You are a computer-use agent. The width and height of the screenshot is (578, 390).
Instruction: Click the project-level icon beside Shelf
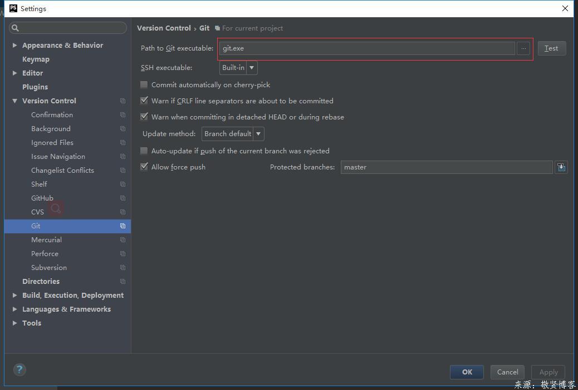click(x=123, y=184)
